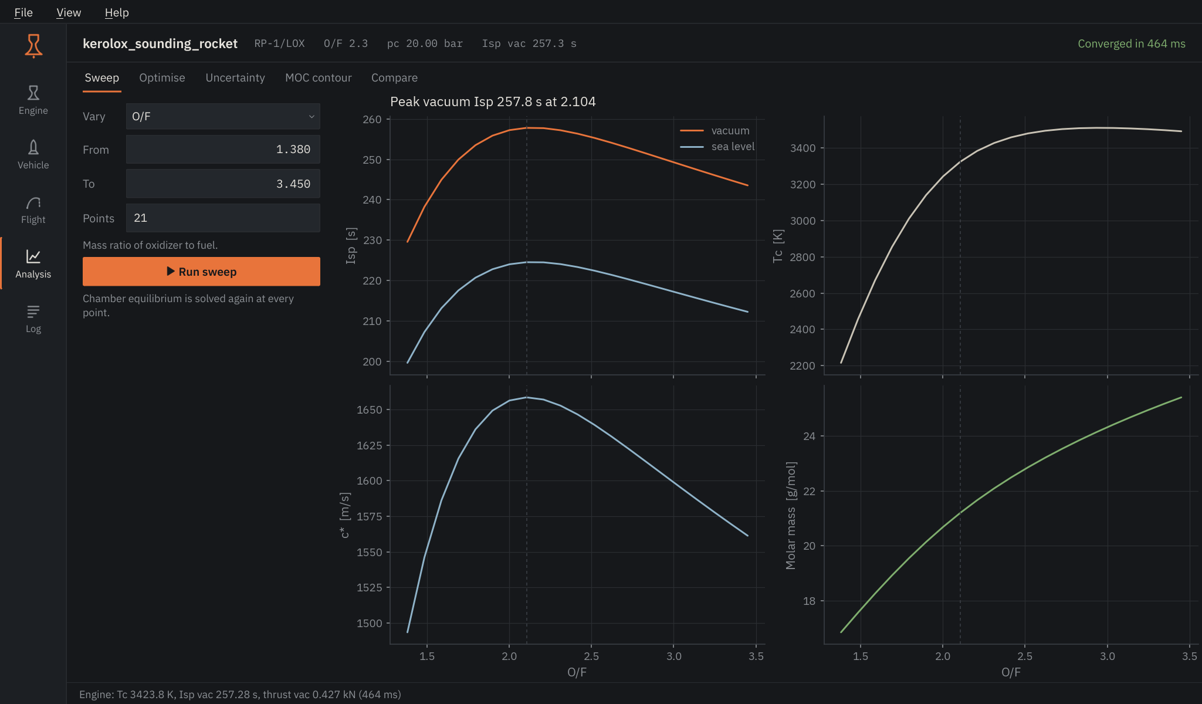This screenshot has height=704, width=1202.
Task: Switch to the Uncertainty tab
Action: click(x=235, y=78)
